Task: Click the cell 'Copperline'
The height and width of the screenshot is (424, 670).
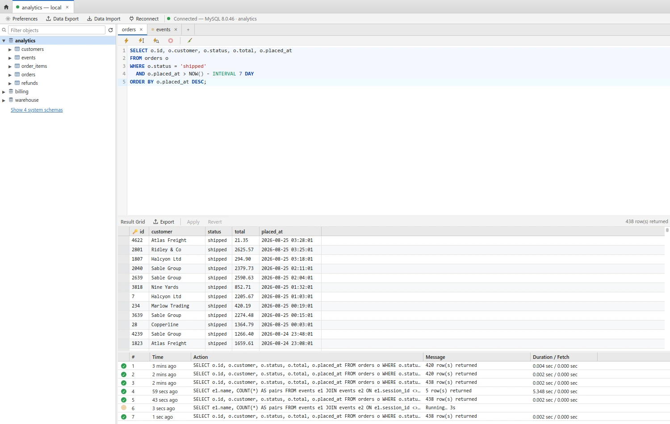Action: coord(176,324)
